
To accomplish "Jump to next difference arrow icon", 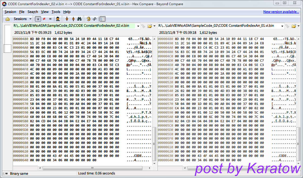I will (67, 19).
